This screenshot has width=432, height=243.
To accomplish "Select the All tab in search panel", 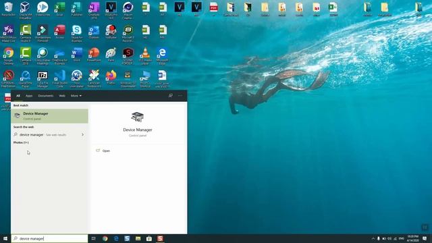I will 18,96.
